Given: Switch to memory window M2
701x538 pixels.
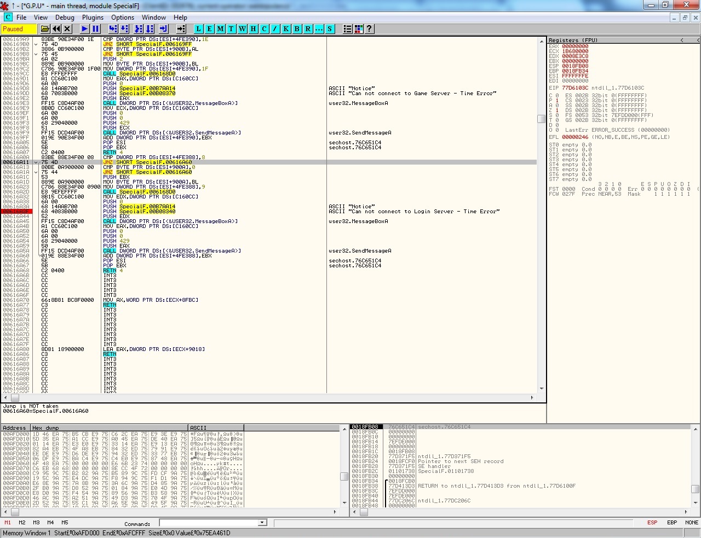Looking at the screenshot, I should pos(22,523).
